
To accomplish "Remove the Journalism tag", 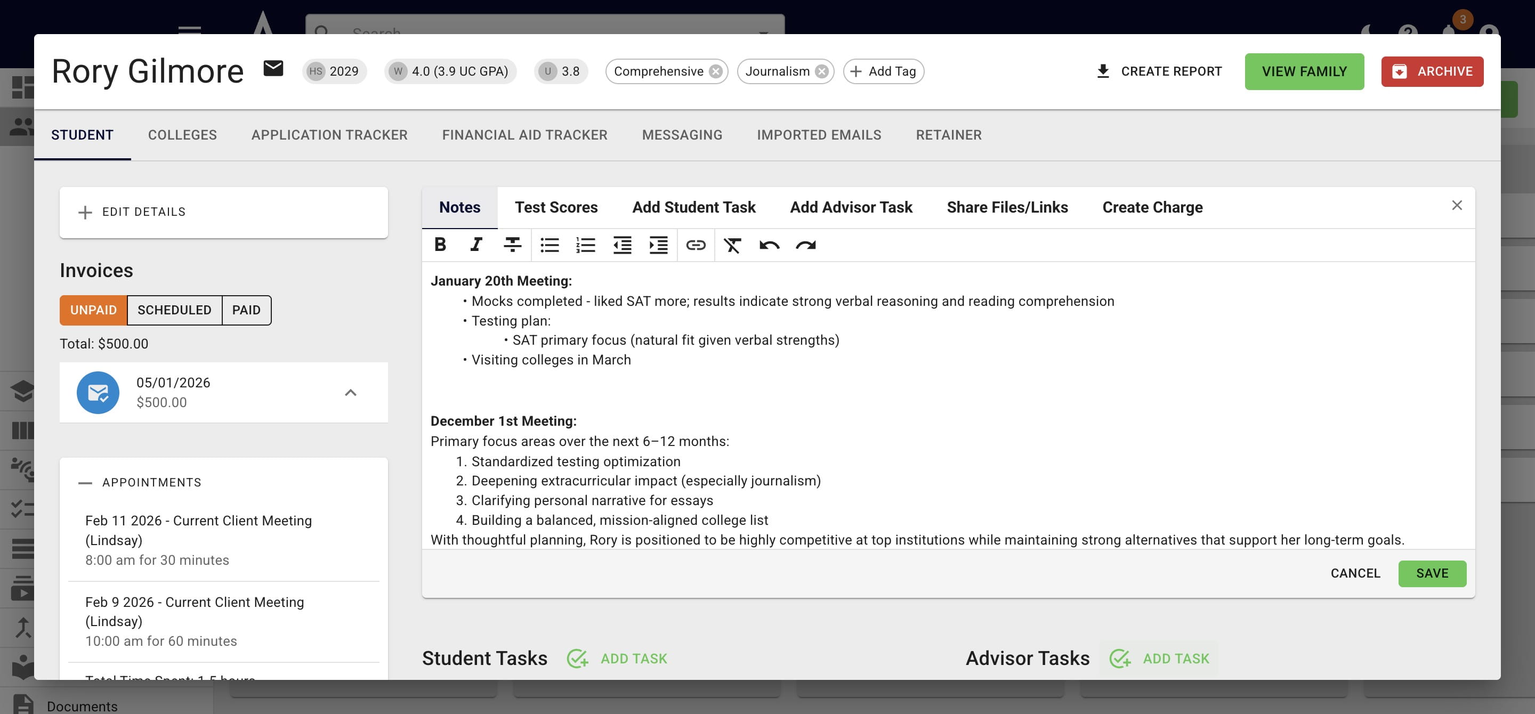I will 822,71.
